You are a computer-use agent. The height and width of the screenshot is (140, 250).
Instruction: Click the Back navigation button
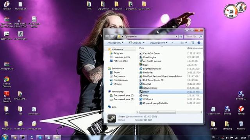(107, 37)
